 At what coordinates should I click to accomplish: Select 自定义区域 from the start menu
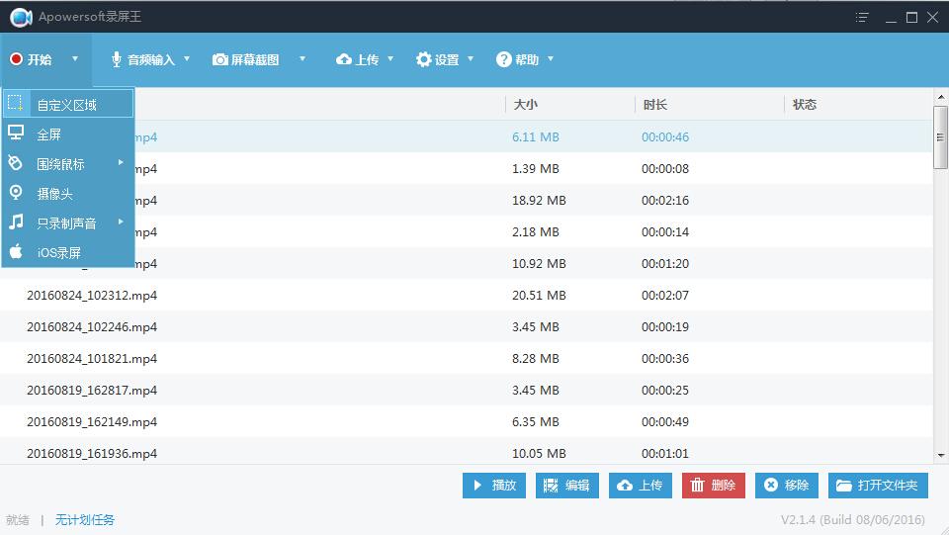(x=68, y=104)
